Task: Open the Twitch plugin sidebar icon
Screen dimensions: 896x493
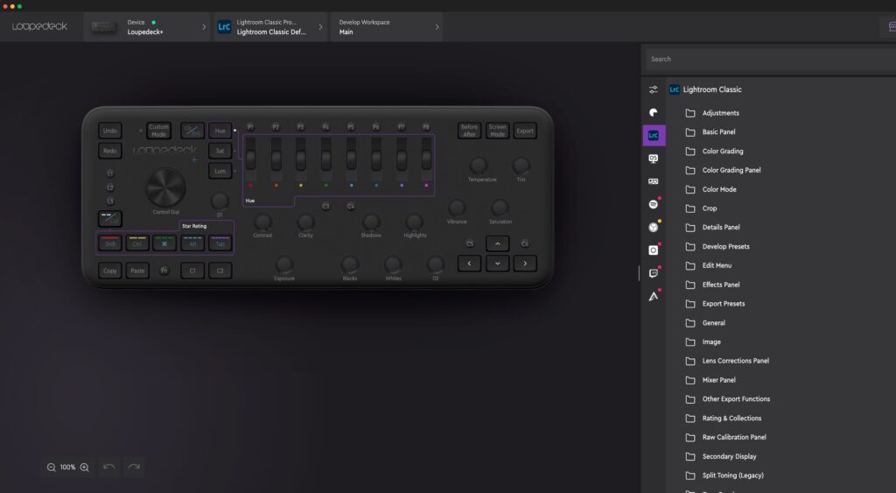Action: tap(654, 273)
